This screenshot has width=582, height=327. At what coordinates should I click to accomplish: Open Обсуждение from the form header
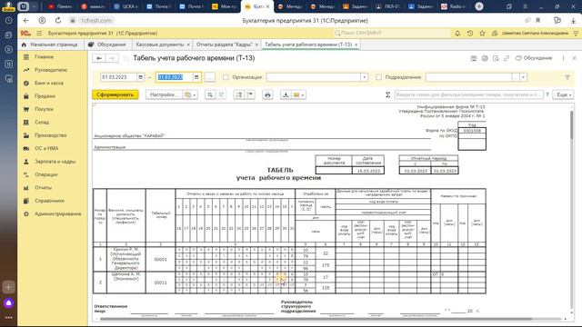534,58
